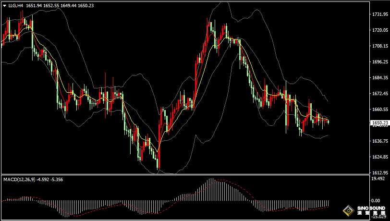The height and width of the screenshot is (221, 390).
Task: Click the 1672.45 price scale value
Action: 380,93
